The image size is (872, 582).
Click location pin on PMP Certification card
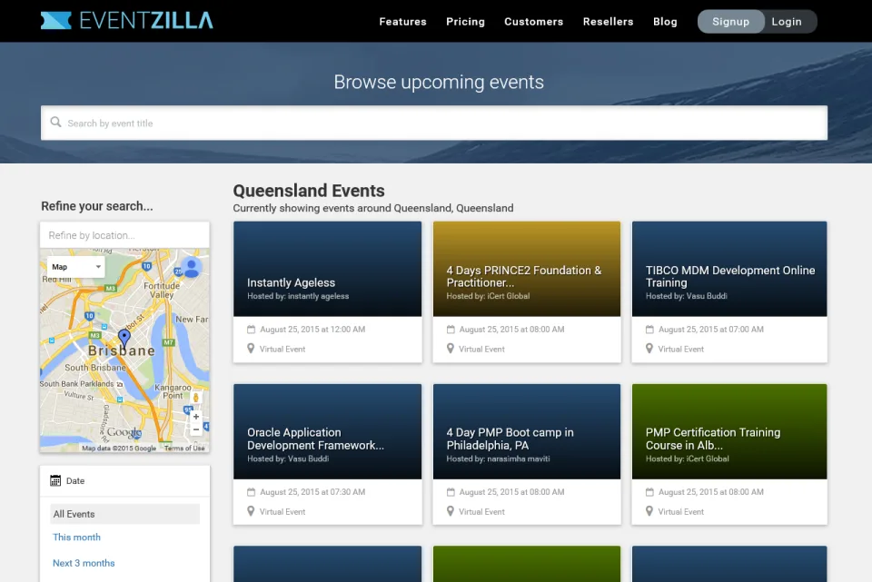649,511
